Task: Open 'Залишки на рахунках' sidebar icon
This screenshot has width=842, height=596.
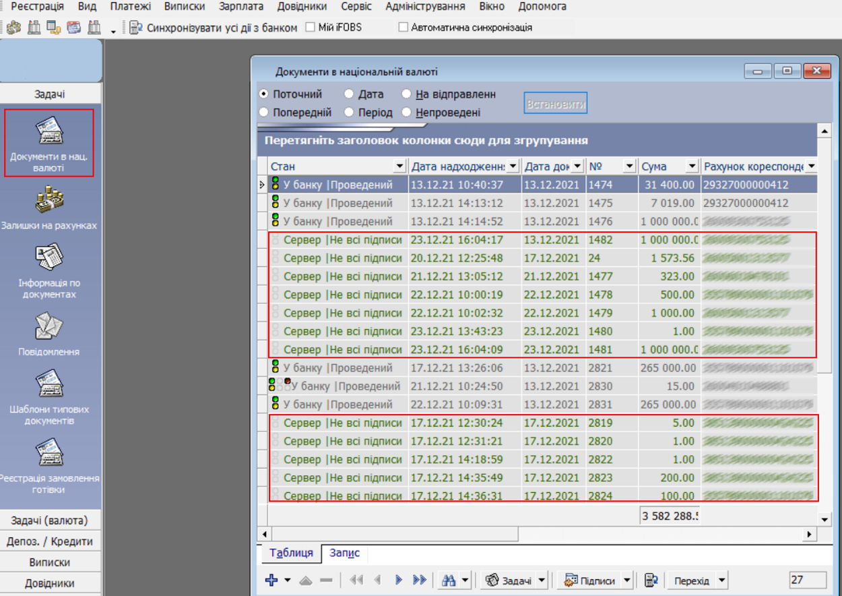Action: [50, 200]
